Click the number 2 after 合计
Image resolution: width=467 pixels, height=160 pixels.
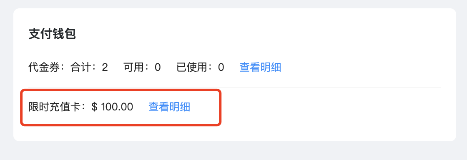105,67
